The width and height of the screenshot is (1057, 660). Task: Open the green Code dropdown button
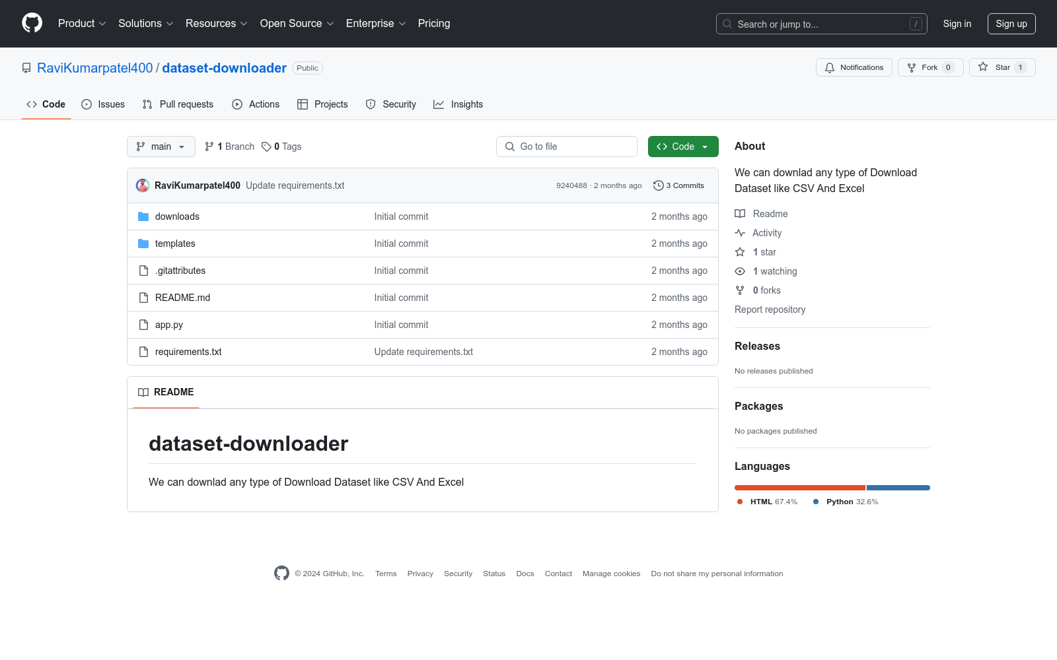click(x=683, y=147)
